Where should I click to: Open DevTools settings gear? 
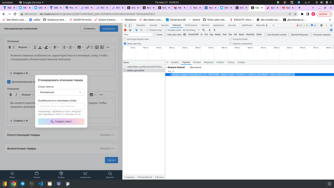321,25
